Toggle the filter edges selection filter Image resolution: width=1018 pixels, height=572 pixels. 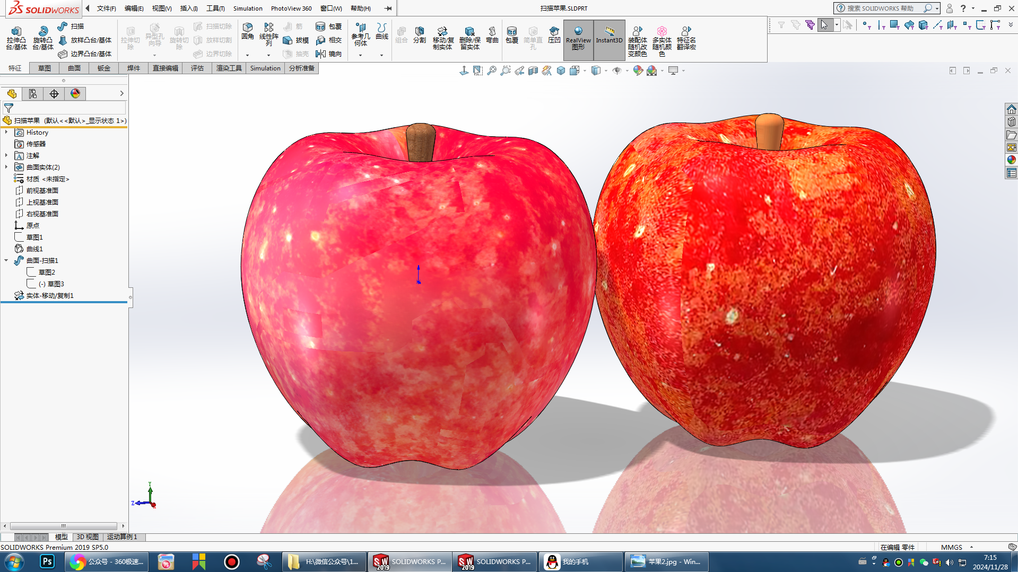point(881,25)
